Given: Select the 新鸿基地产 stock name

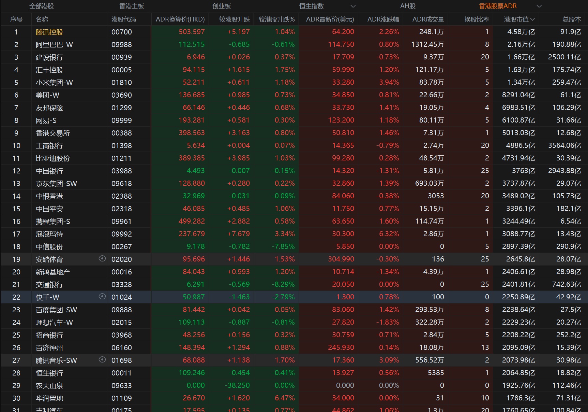Looking at the screenshot, I should [x=53, y=272].
